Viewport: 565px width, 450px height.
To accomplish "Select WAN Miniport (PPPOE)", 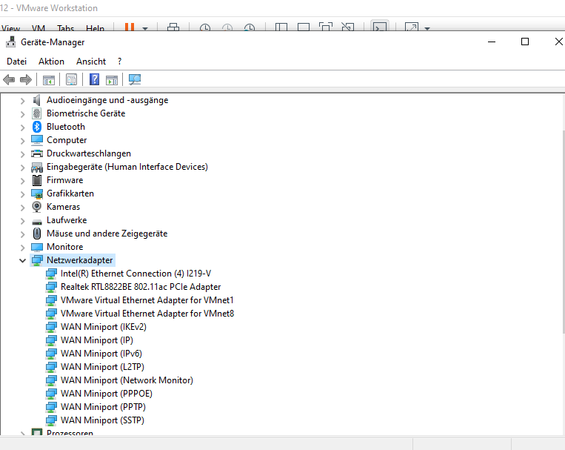I will [x=107, y=394].
